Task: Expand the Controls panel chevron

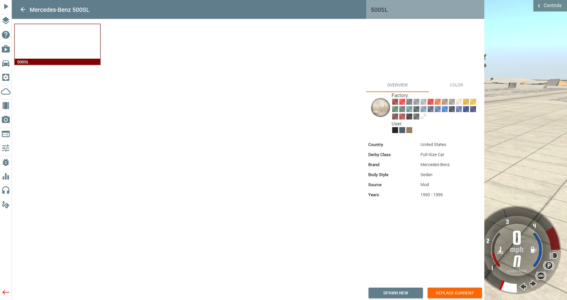Action: (x=539, y=6)
